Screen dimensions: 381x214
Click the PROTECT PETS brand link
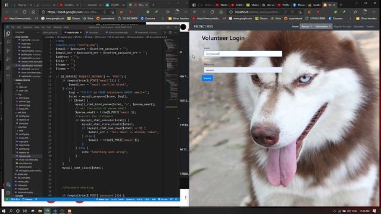pyautogui.click(x=204, y=26)
